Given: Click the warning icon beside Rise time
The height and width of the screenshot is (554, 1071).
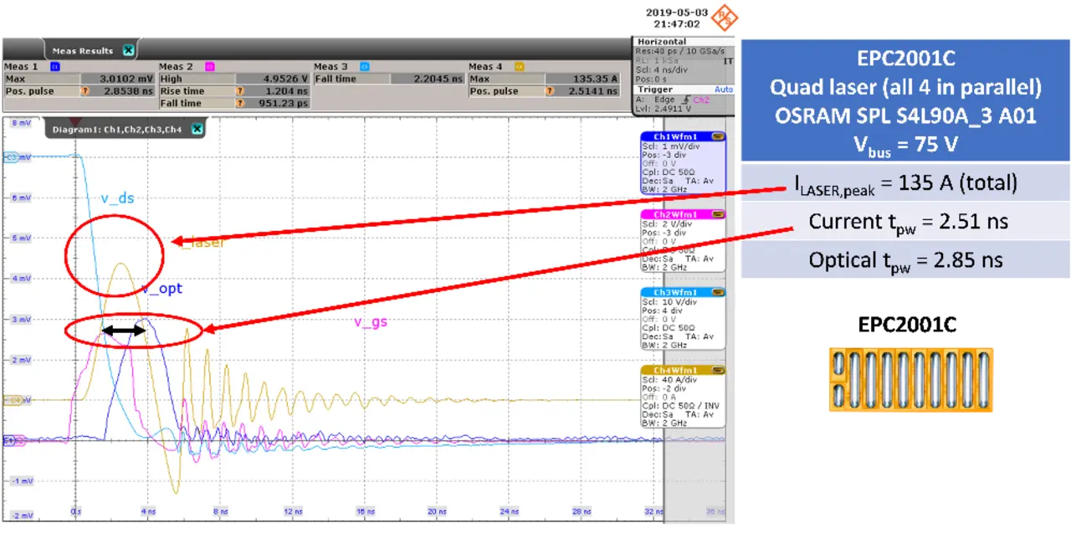Looking at the screenshot, I should (x=240, y=91).
